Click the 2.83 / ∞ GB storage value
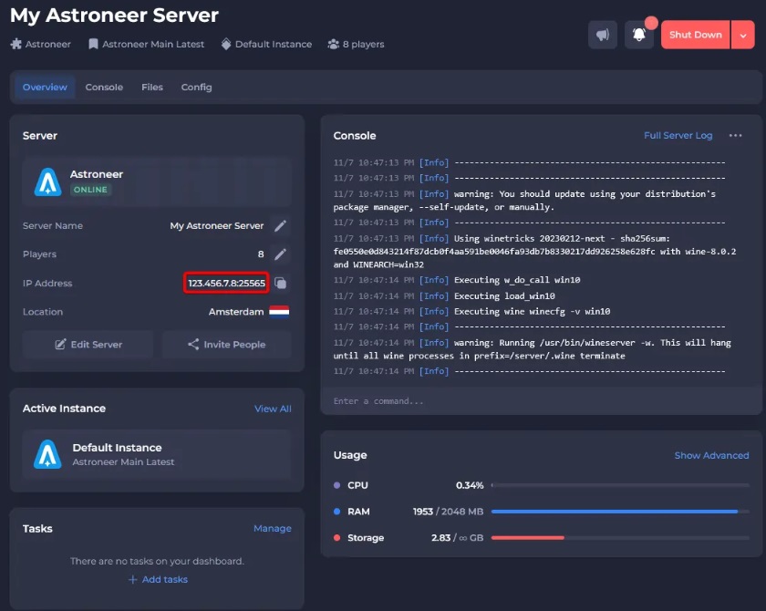The image size is (766, 611). pos(457,538)
